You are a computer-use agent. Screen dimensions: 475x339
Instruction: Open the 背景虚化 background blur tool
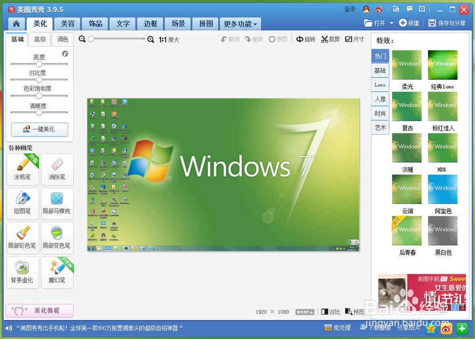click(x=23, y=272)
